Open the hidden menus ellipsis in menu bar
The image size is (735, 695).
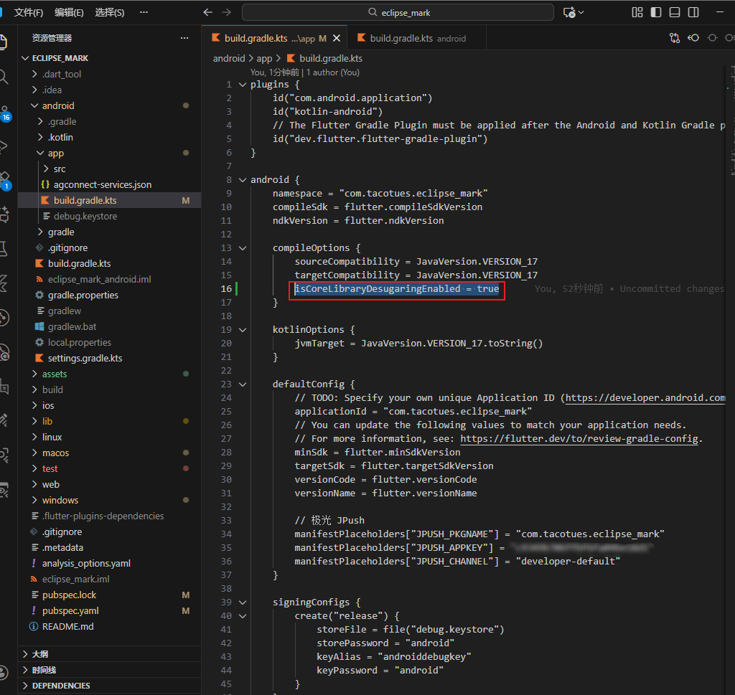point(144,12)
